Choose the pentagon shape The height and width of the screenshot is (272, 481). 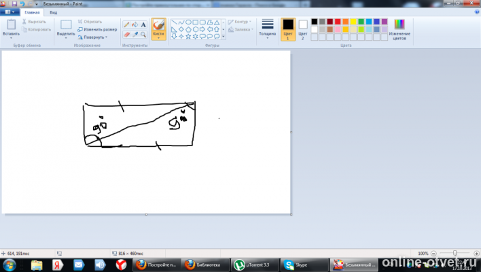click(x=188, y=29)
